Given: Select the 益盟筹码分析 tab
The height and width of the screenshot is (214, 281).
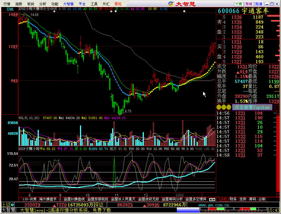Looking at the screenshot, I should coord(172,199).
